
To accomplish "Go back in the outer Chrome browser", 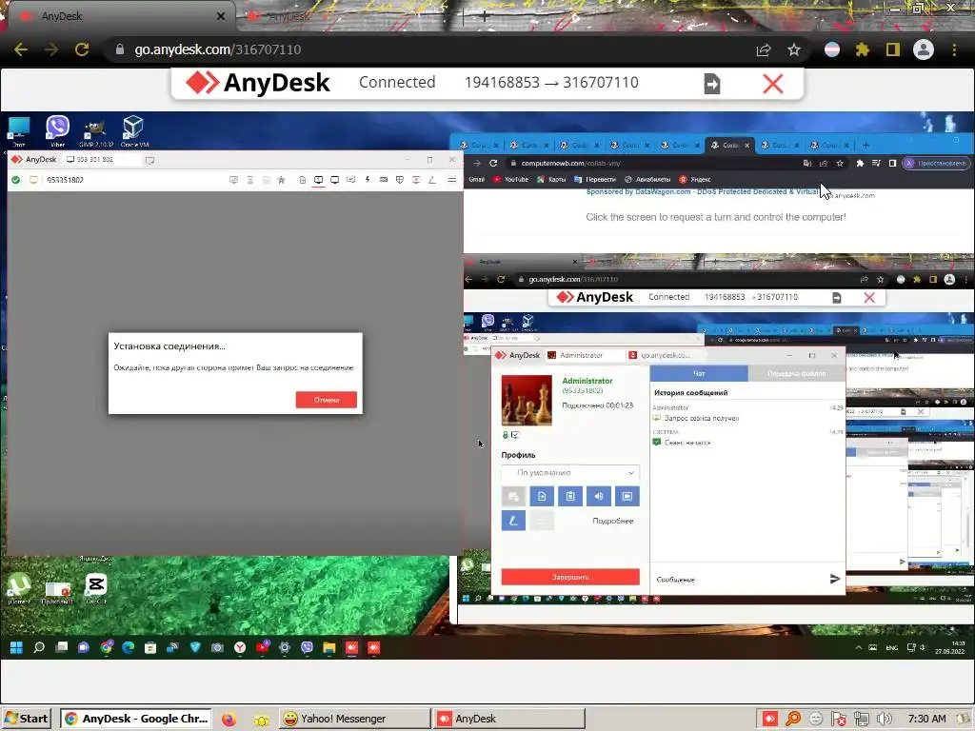I will pos(21,49).
